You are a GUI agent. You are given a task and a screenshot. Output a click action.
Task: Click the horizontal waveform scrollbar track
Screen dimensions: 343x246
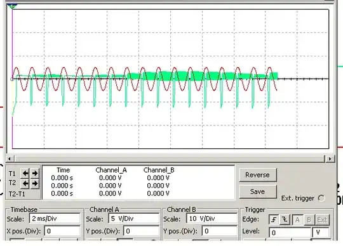[170, 159]
